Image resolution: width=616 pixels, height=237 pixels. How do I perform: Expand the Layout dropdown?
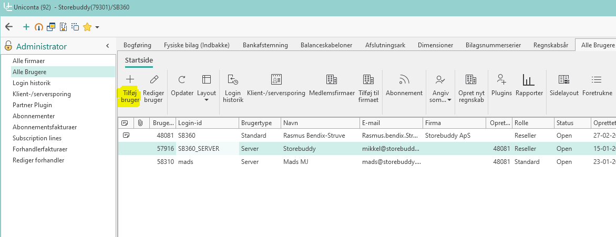(207, 100)
